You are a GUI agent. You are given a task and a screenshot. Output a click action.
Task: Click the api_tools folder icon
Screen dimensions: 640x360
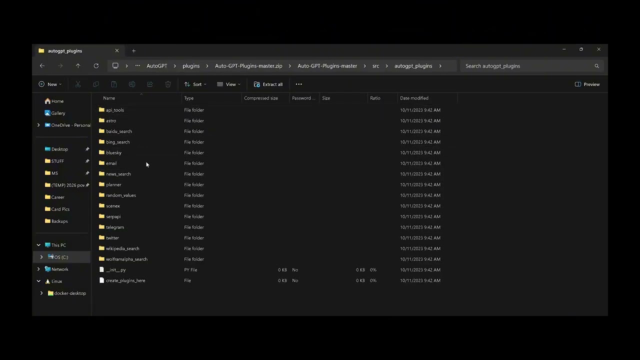pos(102,110)
